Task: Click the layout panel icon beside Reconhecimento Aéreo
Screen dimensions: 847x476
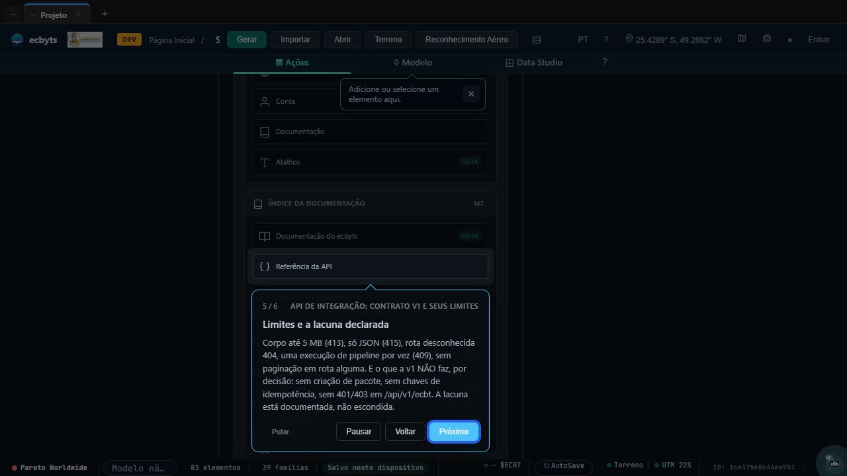Action: pos(537,40)
